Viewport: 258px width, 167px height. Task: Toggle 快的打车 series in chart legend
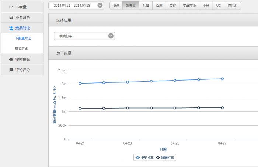pos(144,158)
